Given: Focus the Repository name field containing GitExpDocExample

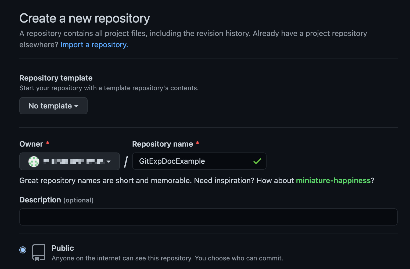Looking at the screenshot, I should tap(199, 161).
